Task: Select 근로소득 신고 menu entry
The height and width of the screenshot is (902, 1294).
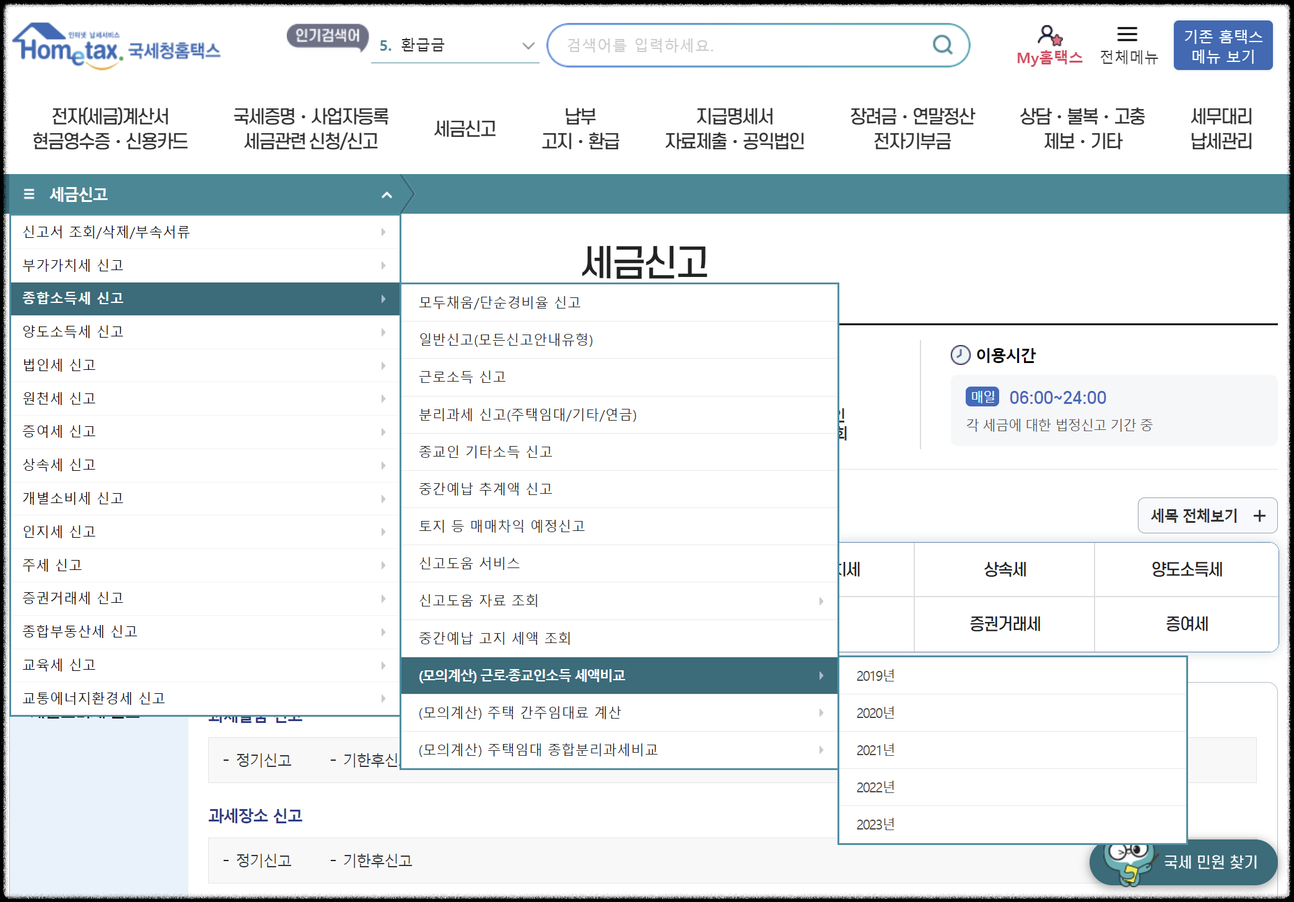Action: [463, 377]
